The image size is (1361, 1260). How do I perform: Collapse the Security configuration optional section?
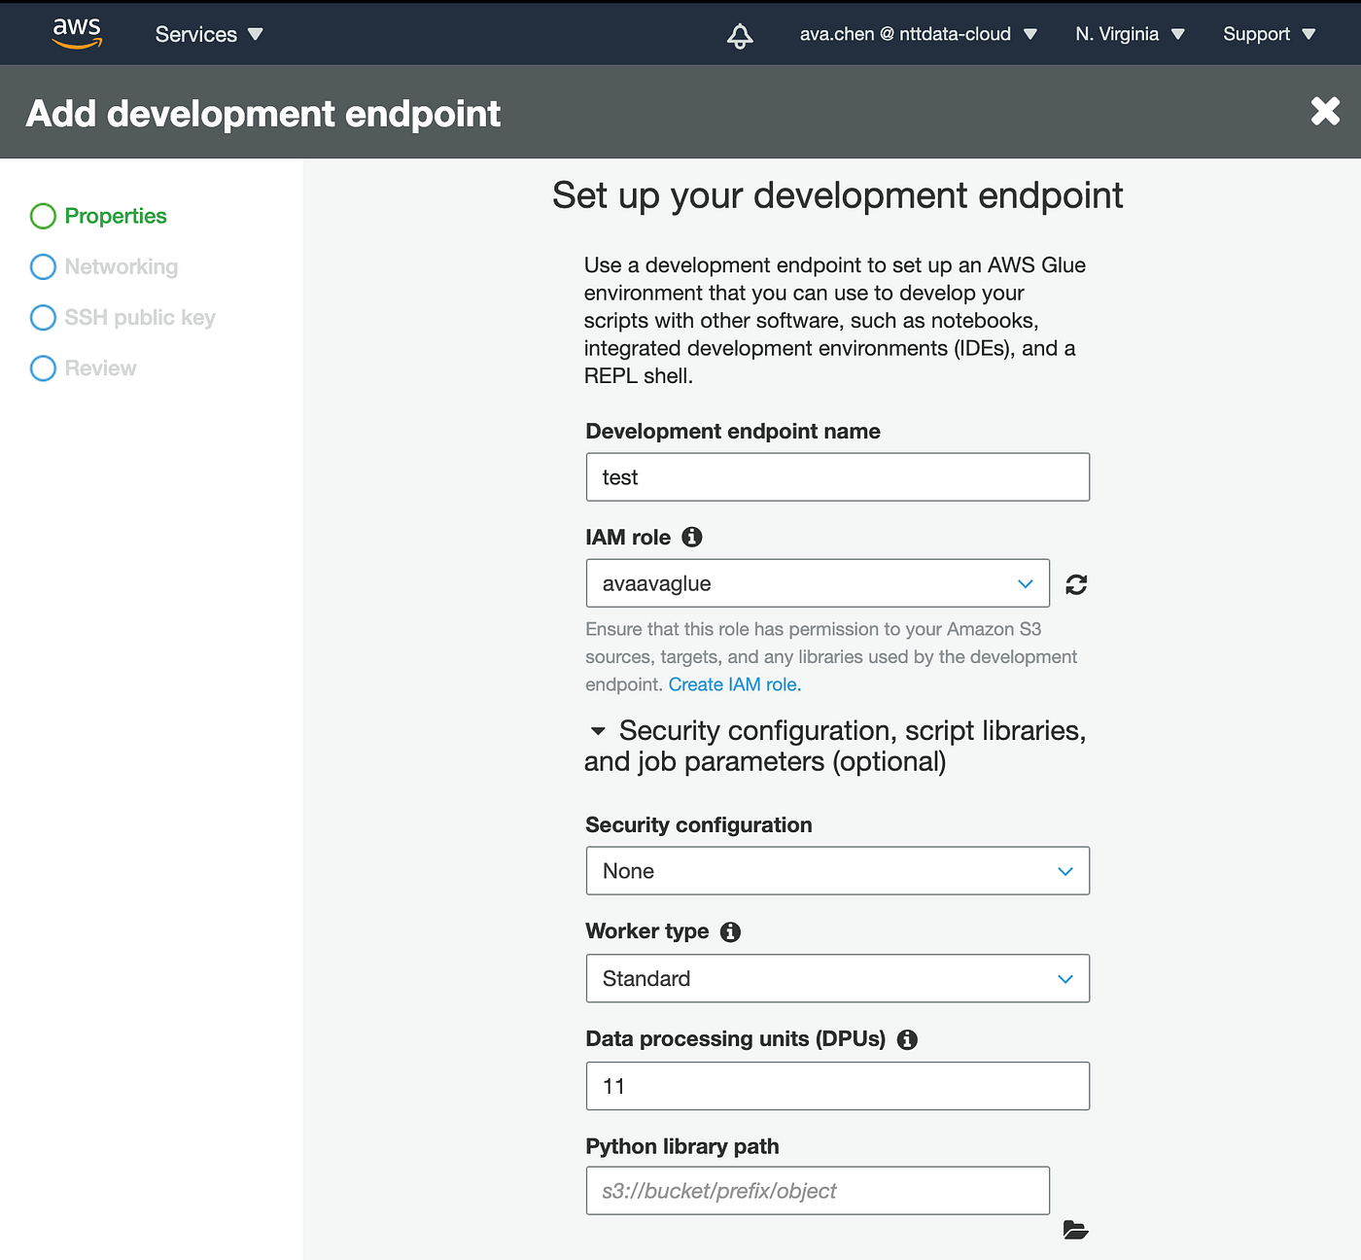tap(597, 731)
